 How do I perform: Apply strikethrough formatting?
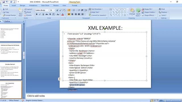pos(47,14)
